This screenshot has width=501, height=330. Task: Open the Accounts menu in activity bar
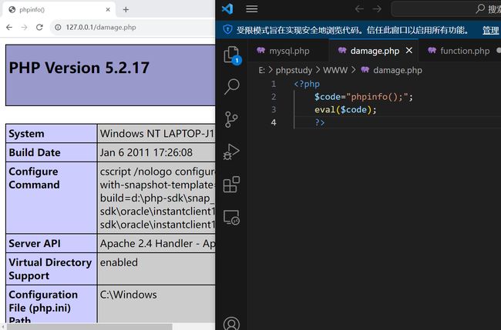[x=231, y=322]
